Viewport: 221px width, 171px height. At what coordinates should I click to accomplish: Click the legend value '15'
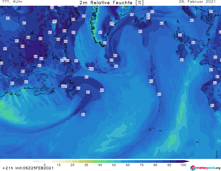coord(58,165)
